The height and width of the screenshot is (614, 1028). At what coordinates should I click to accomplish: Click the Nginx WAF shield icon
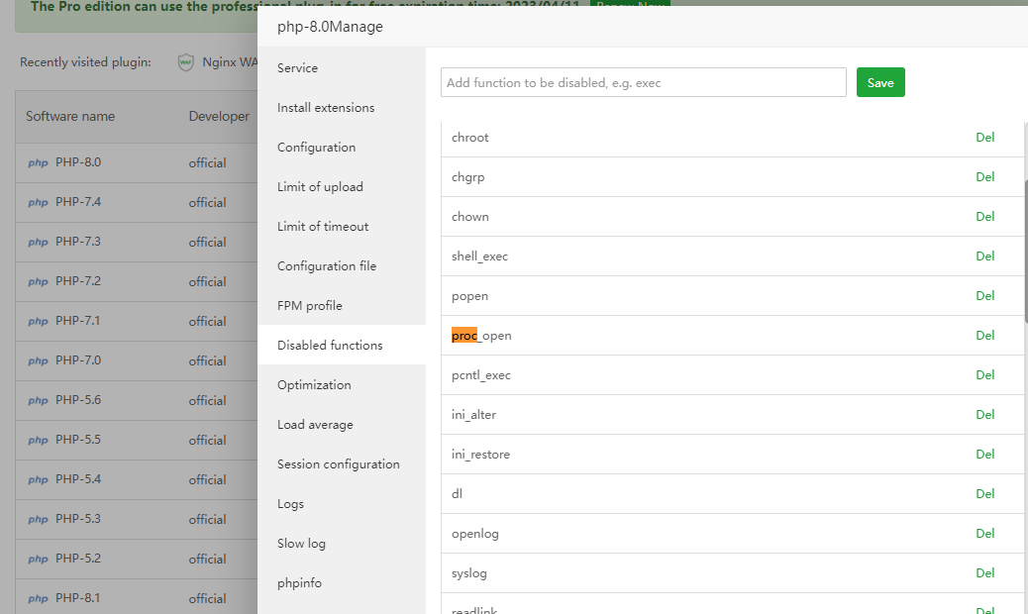(185, 62)
